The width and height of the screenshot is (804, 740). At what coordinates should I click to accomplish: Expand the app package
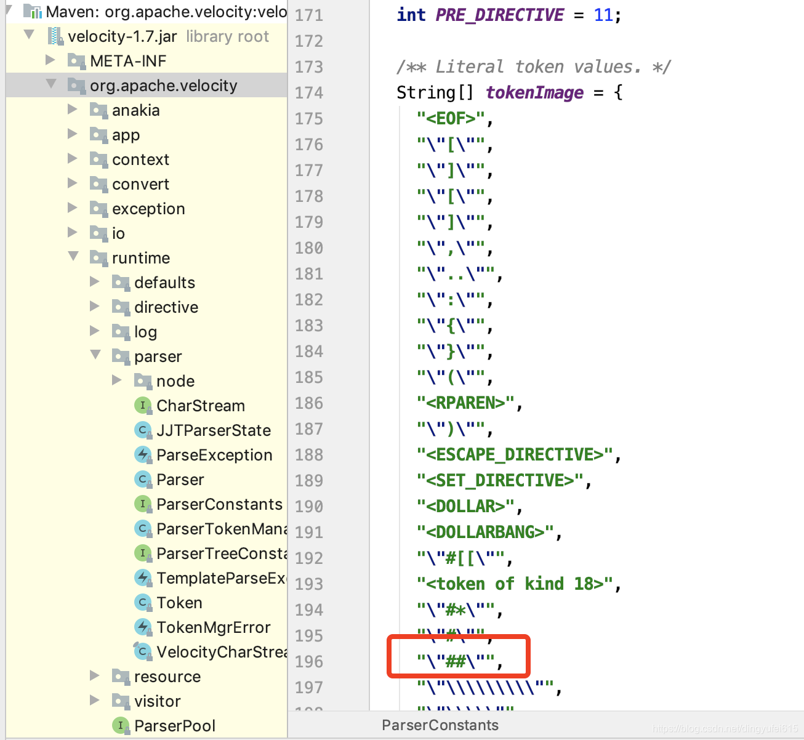pyautogui.click(x=73, y=134)
